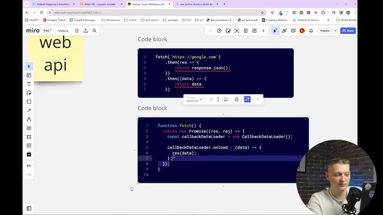The height and width of the screenshot is (215, 383).
Task: Open more top toolbar options dots
Action: pyautogui.click(x=263, y=30)
